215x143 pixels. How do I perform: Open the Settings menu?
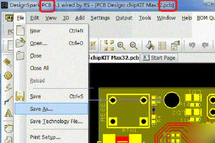click(x=100, y=18)
